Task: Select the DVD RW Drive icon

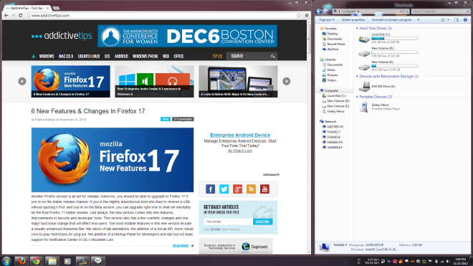Action: pyautogui.click(x=364, y=86)
